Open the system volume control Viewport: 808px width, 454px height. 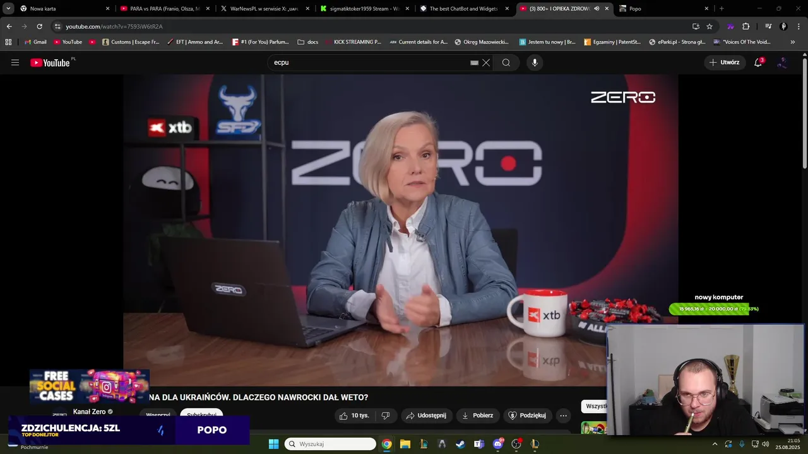click(765, 444)
